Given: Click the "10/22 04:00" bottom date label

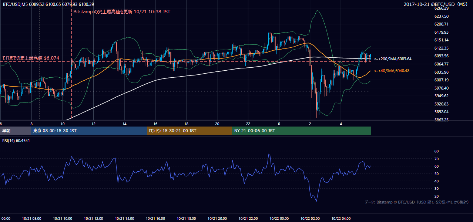Looking at the screenshot, I should pyautogui.click(x=341, y=219).
